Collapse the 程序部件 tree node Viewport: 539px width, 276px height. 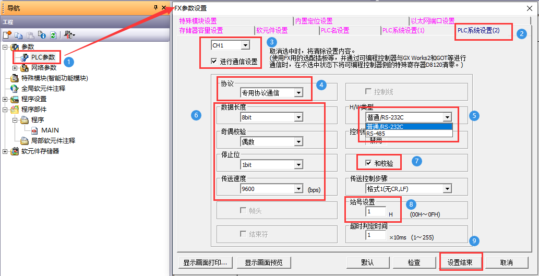pyautogui.click(x=5, y=110)
